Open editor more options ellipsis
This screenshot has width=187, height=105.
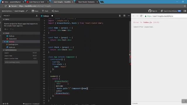click(x=129, y=16)
